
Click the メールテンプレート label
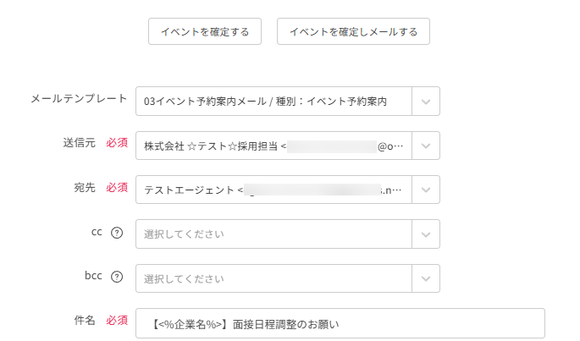[x=79, y=99]
